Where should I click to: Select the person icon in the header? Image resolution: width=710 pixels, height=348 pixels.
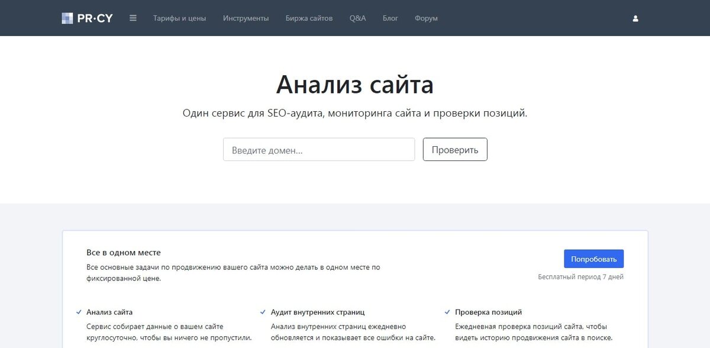coord(635,18)
